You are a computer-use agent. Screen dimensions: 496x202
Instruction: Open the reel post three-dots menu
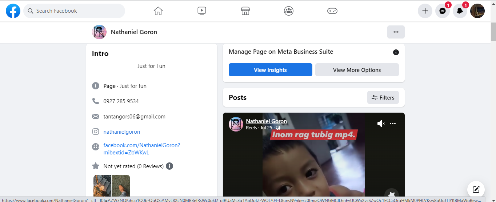[x=393, y=124]
